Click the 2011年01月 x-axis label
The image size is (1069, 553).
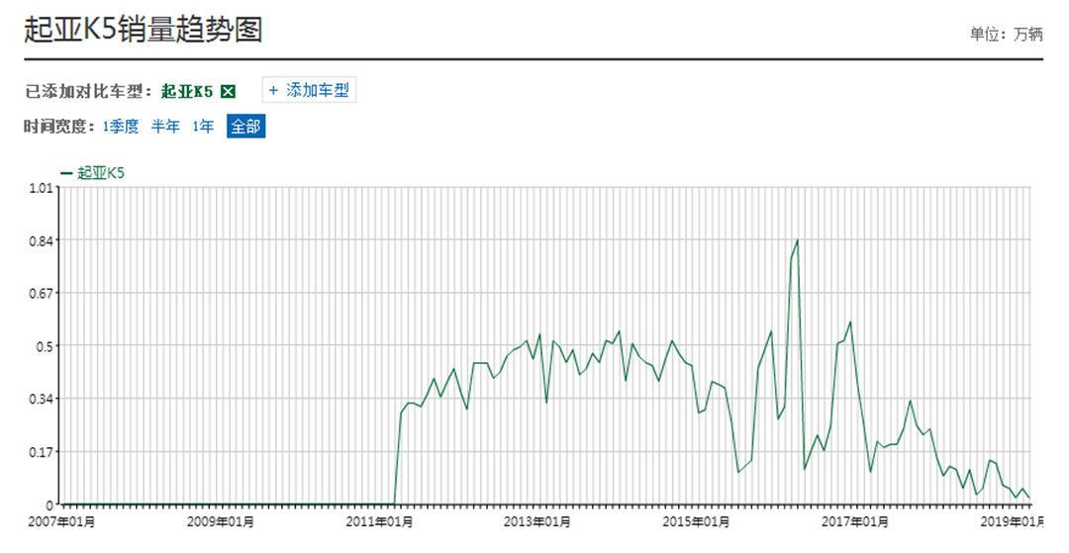pos(381,520)
